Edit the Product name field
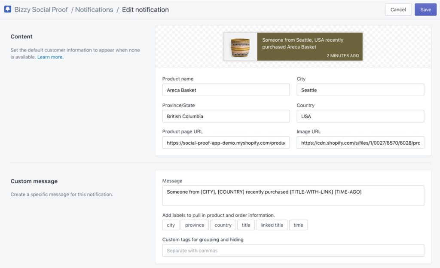This screenshot has height=268, width=440. (226, 90)
